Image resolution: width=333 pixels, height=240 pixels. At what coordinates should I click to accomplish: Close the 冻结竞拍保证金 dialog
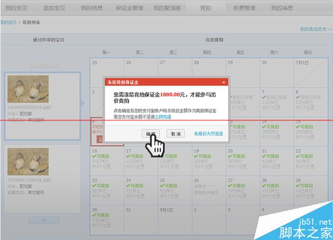(224, 82)
